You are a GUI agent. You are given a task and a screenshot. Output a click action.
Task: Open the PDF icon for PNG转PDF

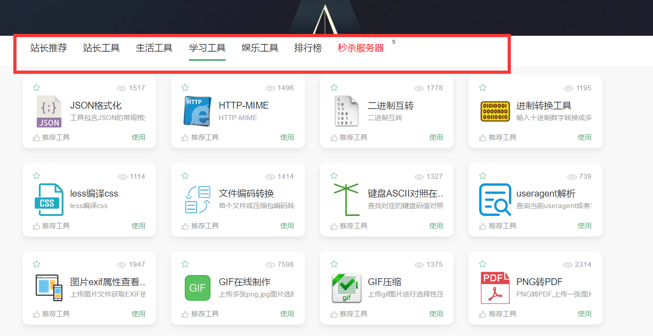pos(495,288)
